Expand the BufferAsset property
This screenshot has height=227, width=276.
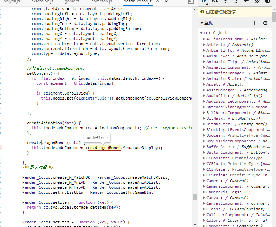tap(204, 147)
